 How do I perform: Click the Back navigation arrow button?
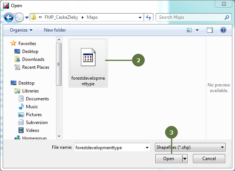[x=9, y=17]
